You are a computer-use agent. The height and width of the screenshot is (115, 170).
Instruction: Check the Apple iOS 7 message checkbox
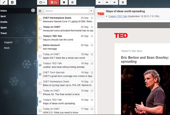pyautogui.click(x=40, y=56)
